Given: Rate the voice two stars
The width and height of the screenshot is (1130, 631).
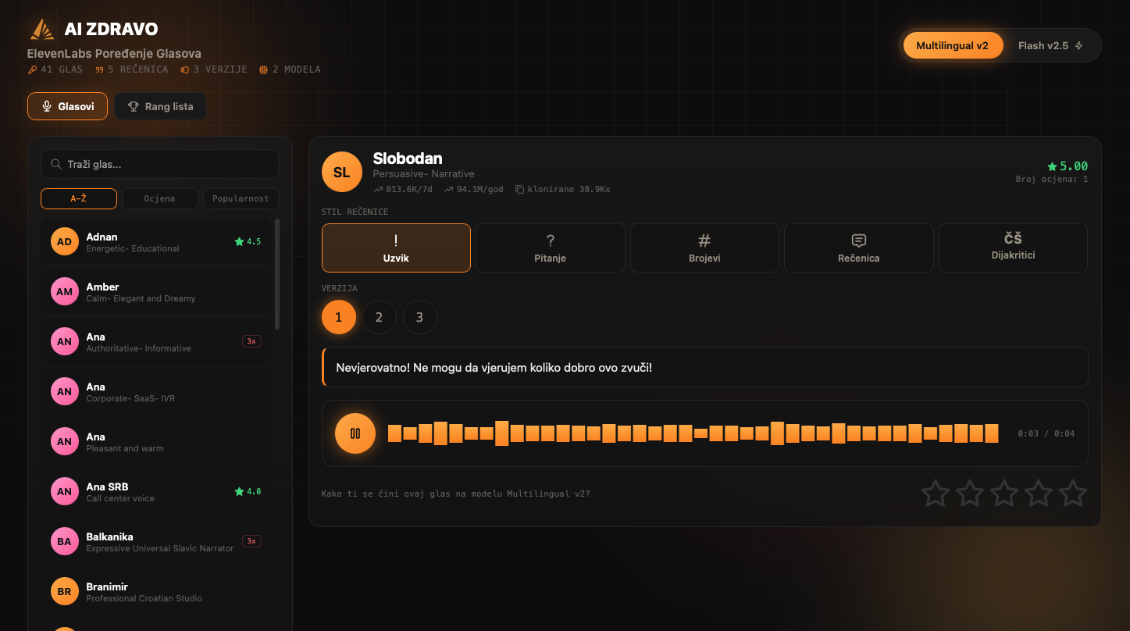Looking at the screenshot, I should pos(970,494).
